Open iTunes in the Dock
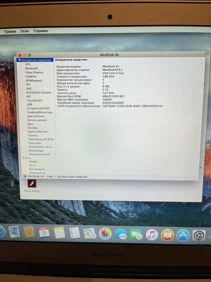The height and width of the screenshot is (282, 211). click(x=152, y=235)
